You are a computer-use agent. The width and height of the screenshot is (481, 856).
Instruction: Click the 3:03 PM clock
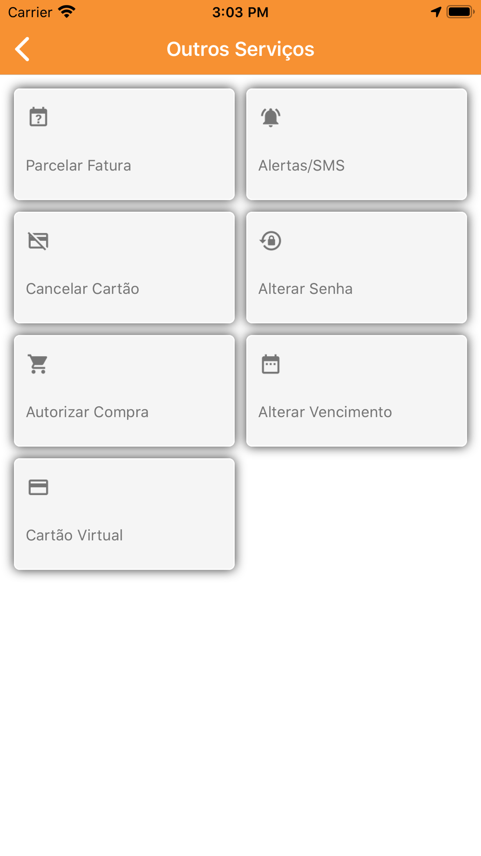pyautogui.click(x=240, y=12)
